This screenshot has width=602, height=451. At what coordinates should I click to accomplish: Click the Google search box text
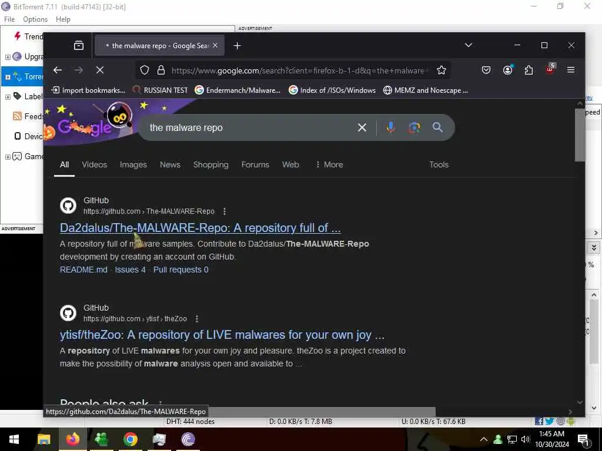tap(186, 127)
